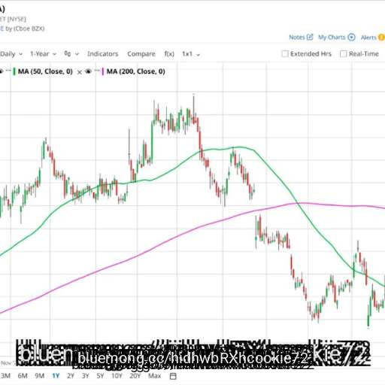The height and width of the screenshot is (385, 385).
Task: Open the f(x) expressions tool
Action: coord(169,54)
